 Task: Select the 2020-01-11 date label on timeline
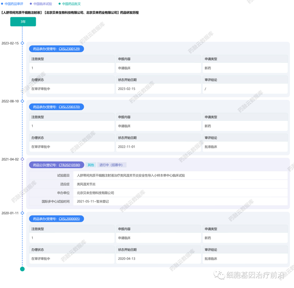click(x=10, y=213)
